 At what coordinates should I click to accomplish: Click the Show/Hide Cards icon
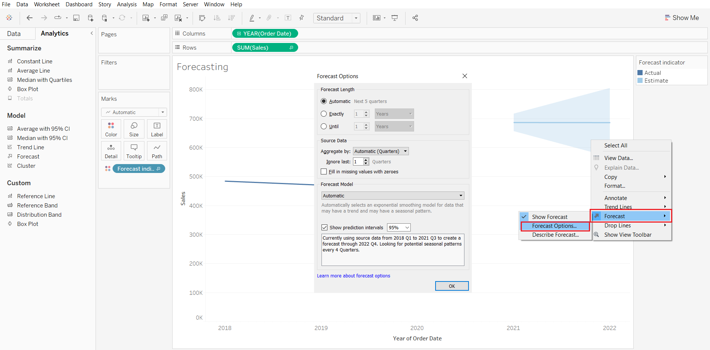pos(377,18)
